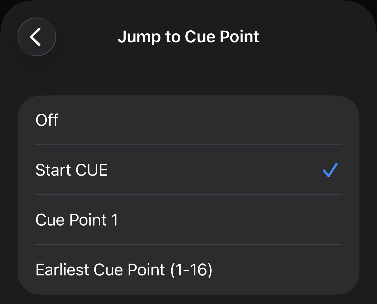This screenshot has width=377, height=304.
Task: Choose Earliest Cue Point (1-16)
Action: click(188, 270)
